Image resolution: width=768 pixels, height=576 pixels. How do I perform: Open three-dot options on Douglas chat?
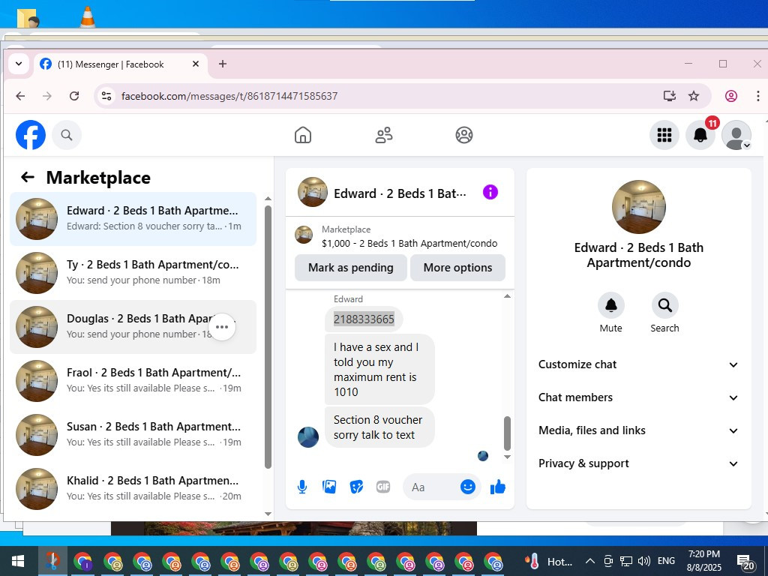coord(222,327)
